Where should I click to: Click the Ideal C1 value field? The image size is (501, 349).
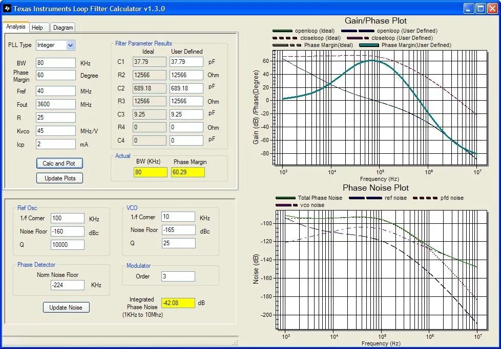tap(150, 62)
